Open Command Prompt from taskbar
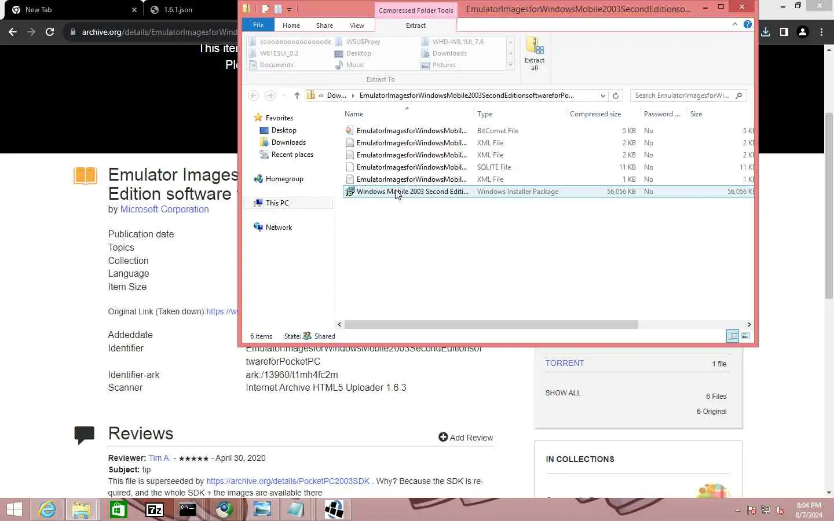Screen dimensions: 834x521 [188, 509]
